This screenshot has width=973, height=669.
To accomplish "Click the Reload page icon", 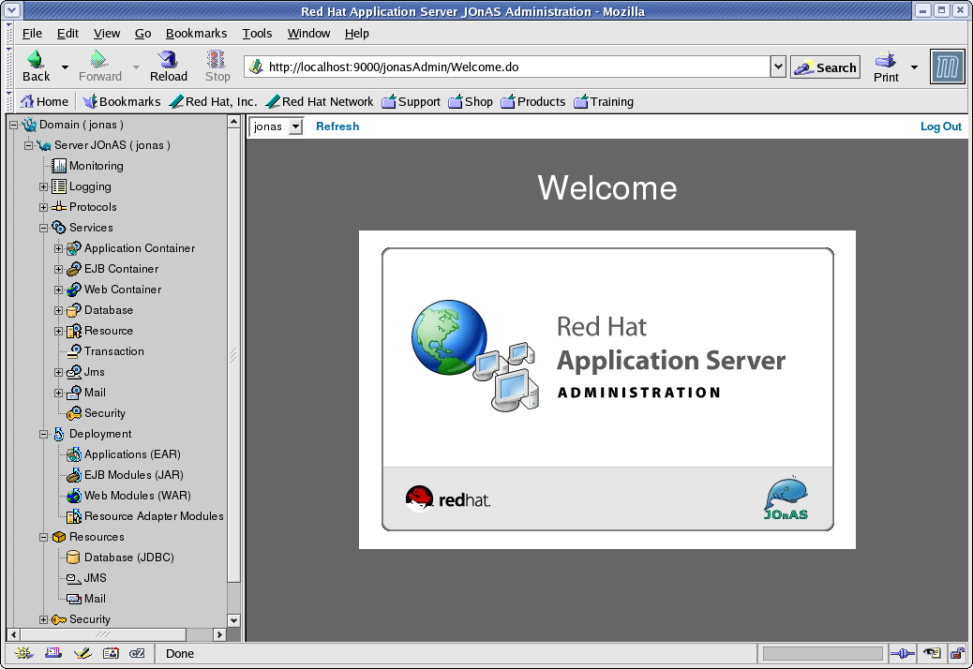I will (x=169, y=61).
